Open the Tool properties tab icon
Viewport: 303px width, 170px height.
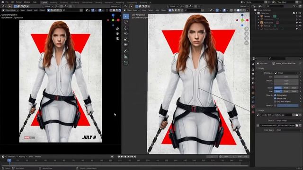coord(253,64)
